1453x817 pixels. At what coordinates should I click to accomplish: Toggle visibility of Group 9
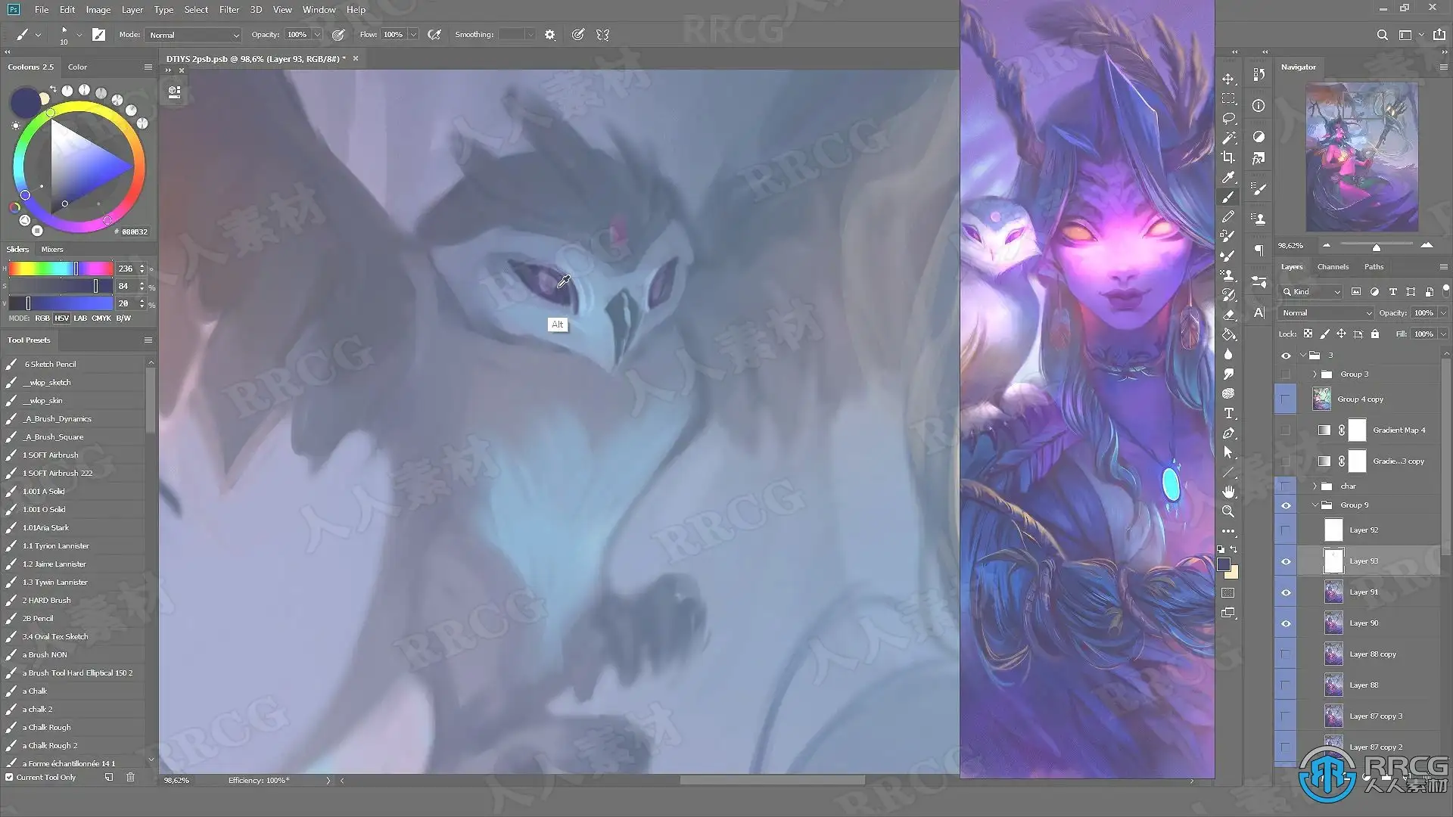pyautogui.click(x=1286, y=505)
